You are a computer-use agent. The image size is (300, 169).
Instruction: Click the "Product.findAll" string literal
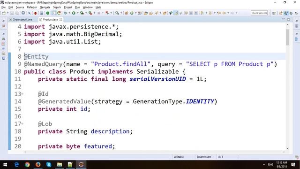(120, 64)
